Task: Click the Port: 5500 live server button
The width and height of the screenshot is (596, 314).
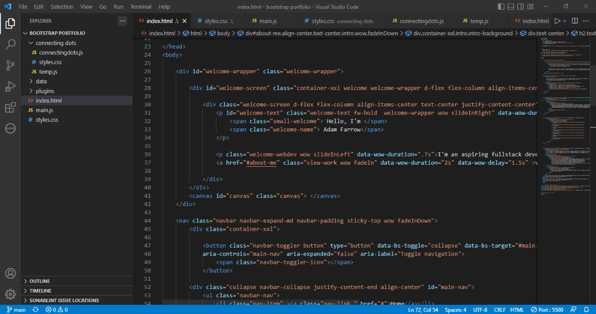Action: [x=546, y=310]
